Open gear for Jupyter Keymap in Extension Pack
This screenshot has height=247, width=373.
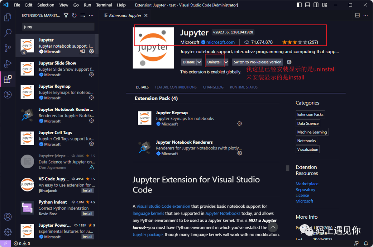[240, 123]
